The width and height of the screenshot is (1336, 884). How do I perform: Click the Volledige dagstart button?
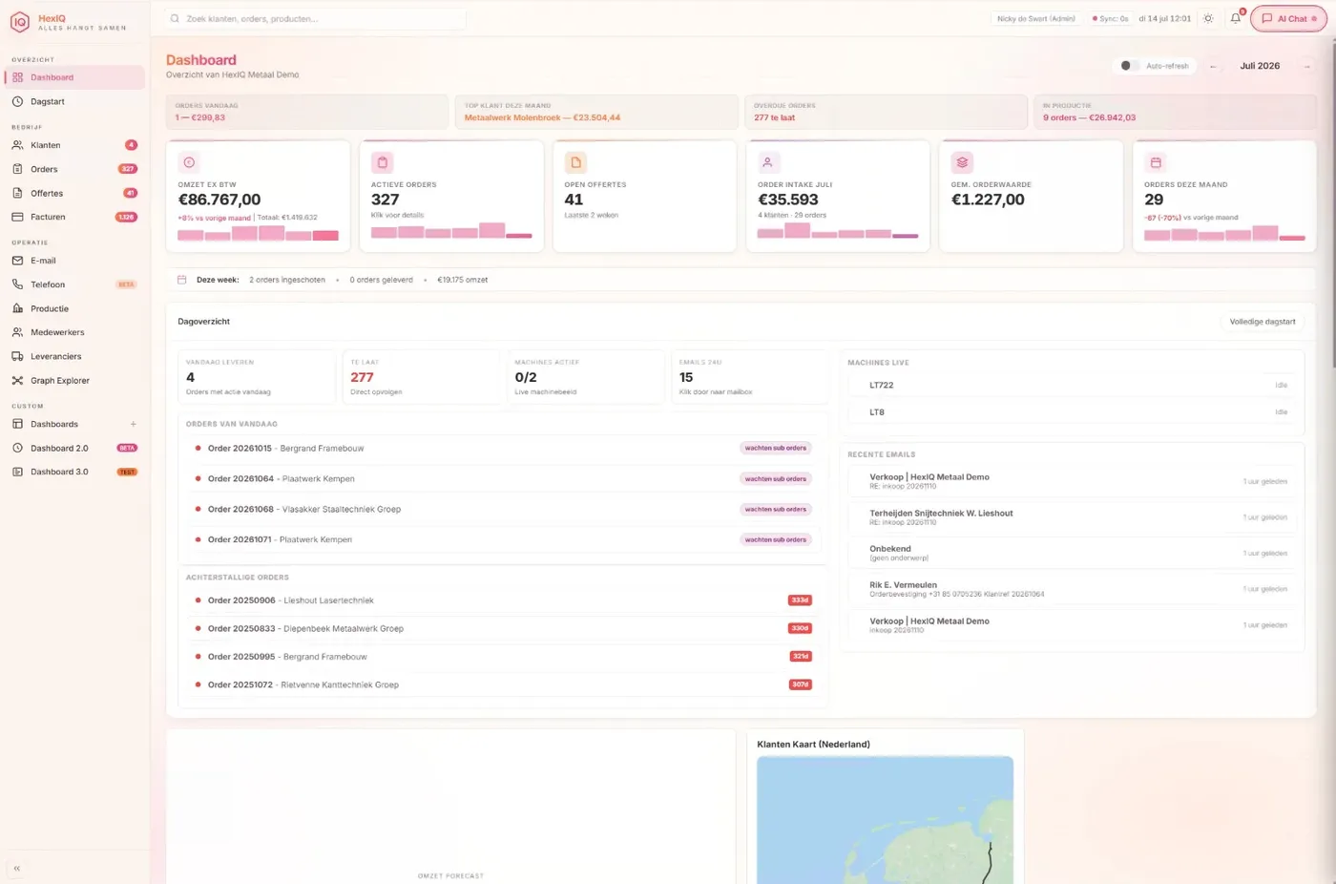[x=1263, y=322]
